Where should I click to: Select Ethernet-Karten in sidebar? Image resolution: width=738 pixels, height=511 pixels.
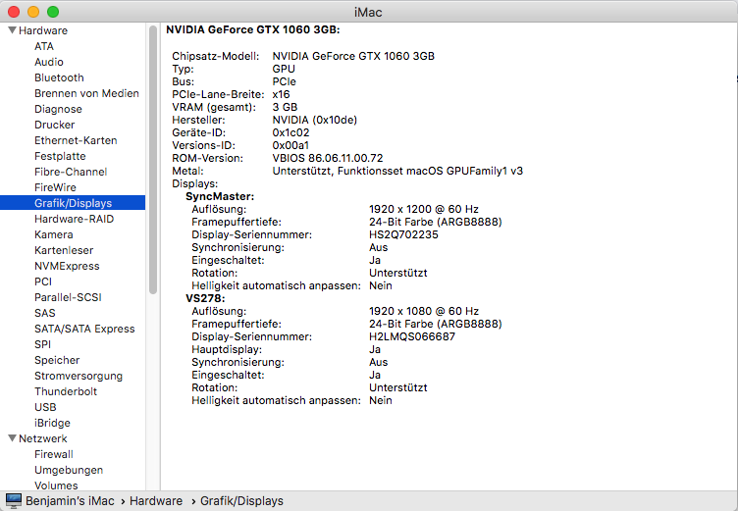click(76, 140)
